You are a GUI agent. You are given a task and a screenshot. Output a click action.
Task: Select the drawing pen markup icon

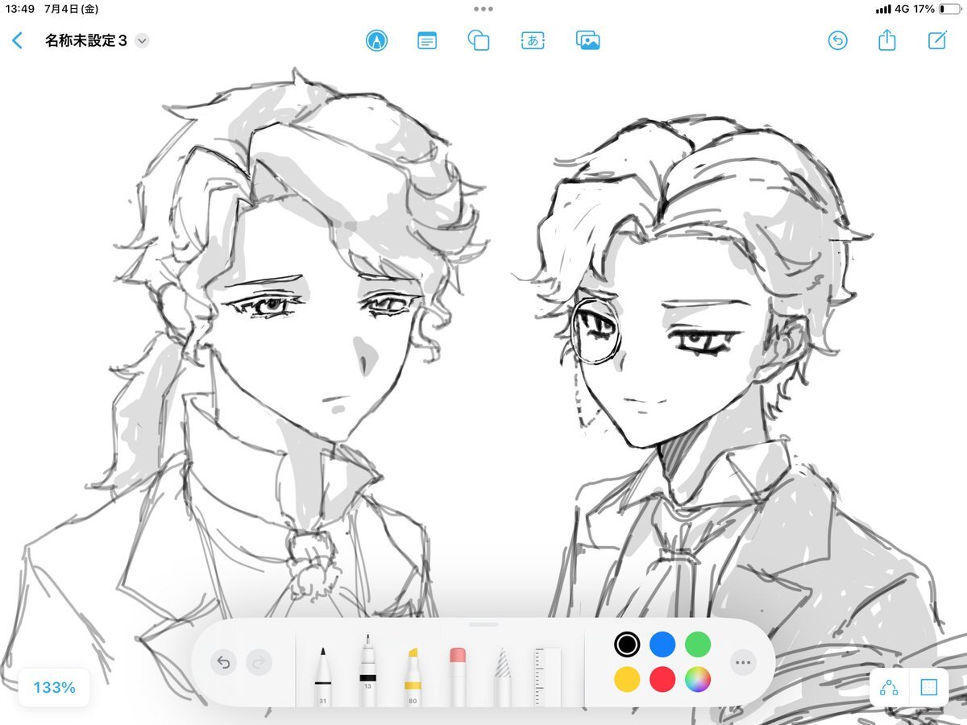(x=376, y=40)
